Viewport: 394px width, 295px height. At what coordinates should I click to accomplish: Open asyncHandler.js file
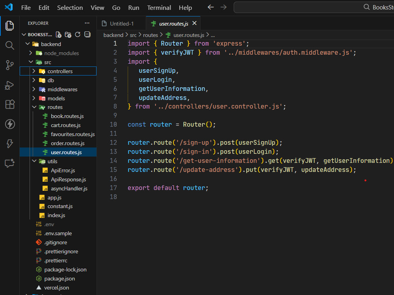pyautogui.click(x=58, y=188)
